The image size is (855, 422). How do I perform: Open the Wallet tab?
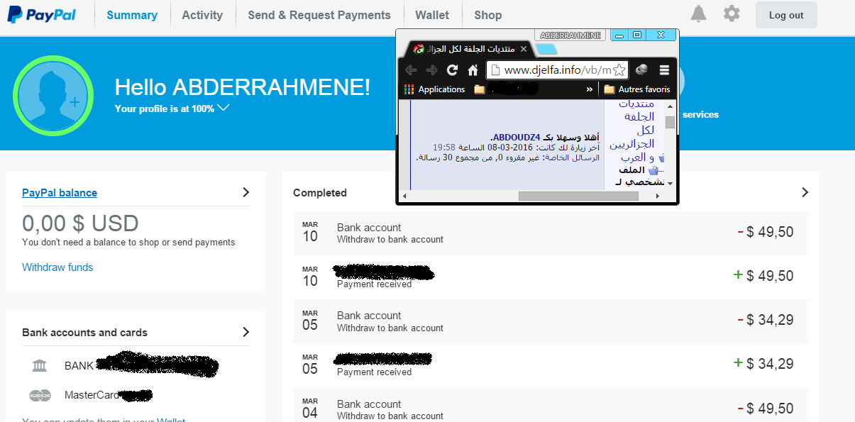(x=432, y=15)
